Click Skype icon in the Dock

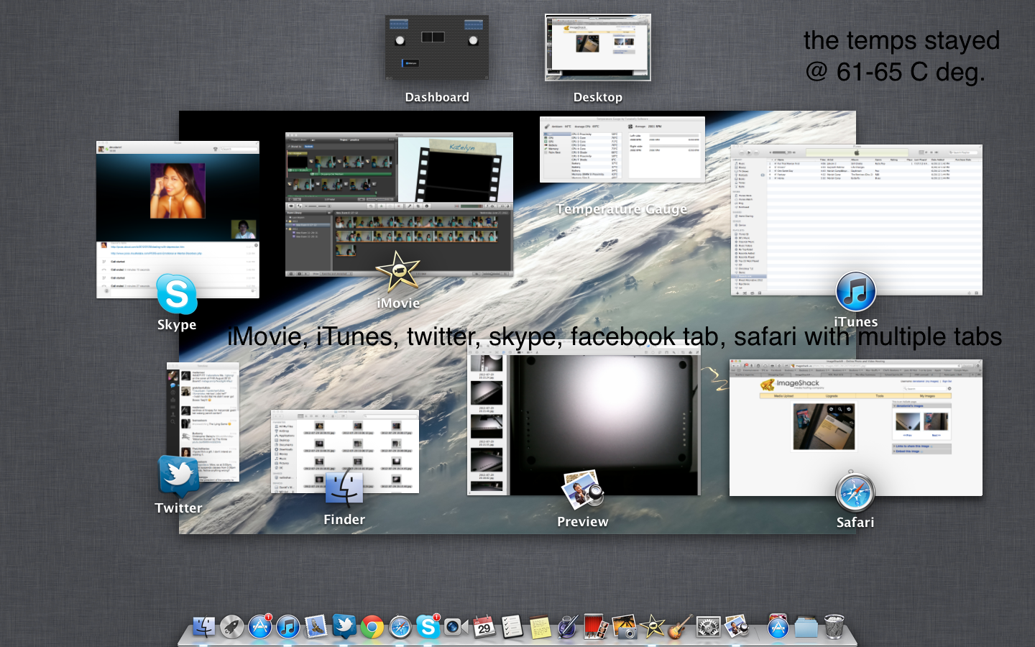point(428,627)
